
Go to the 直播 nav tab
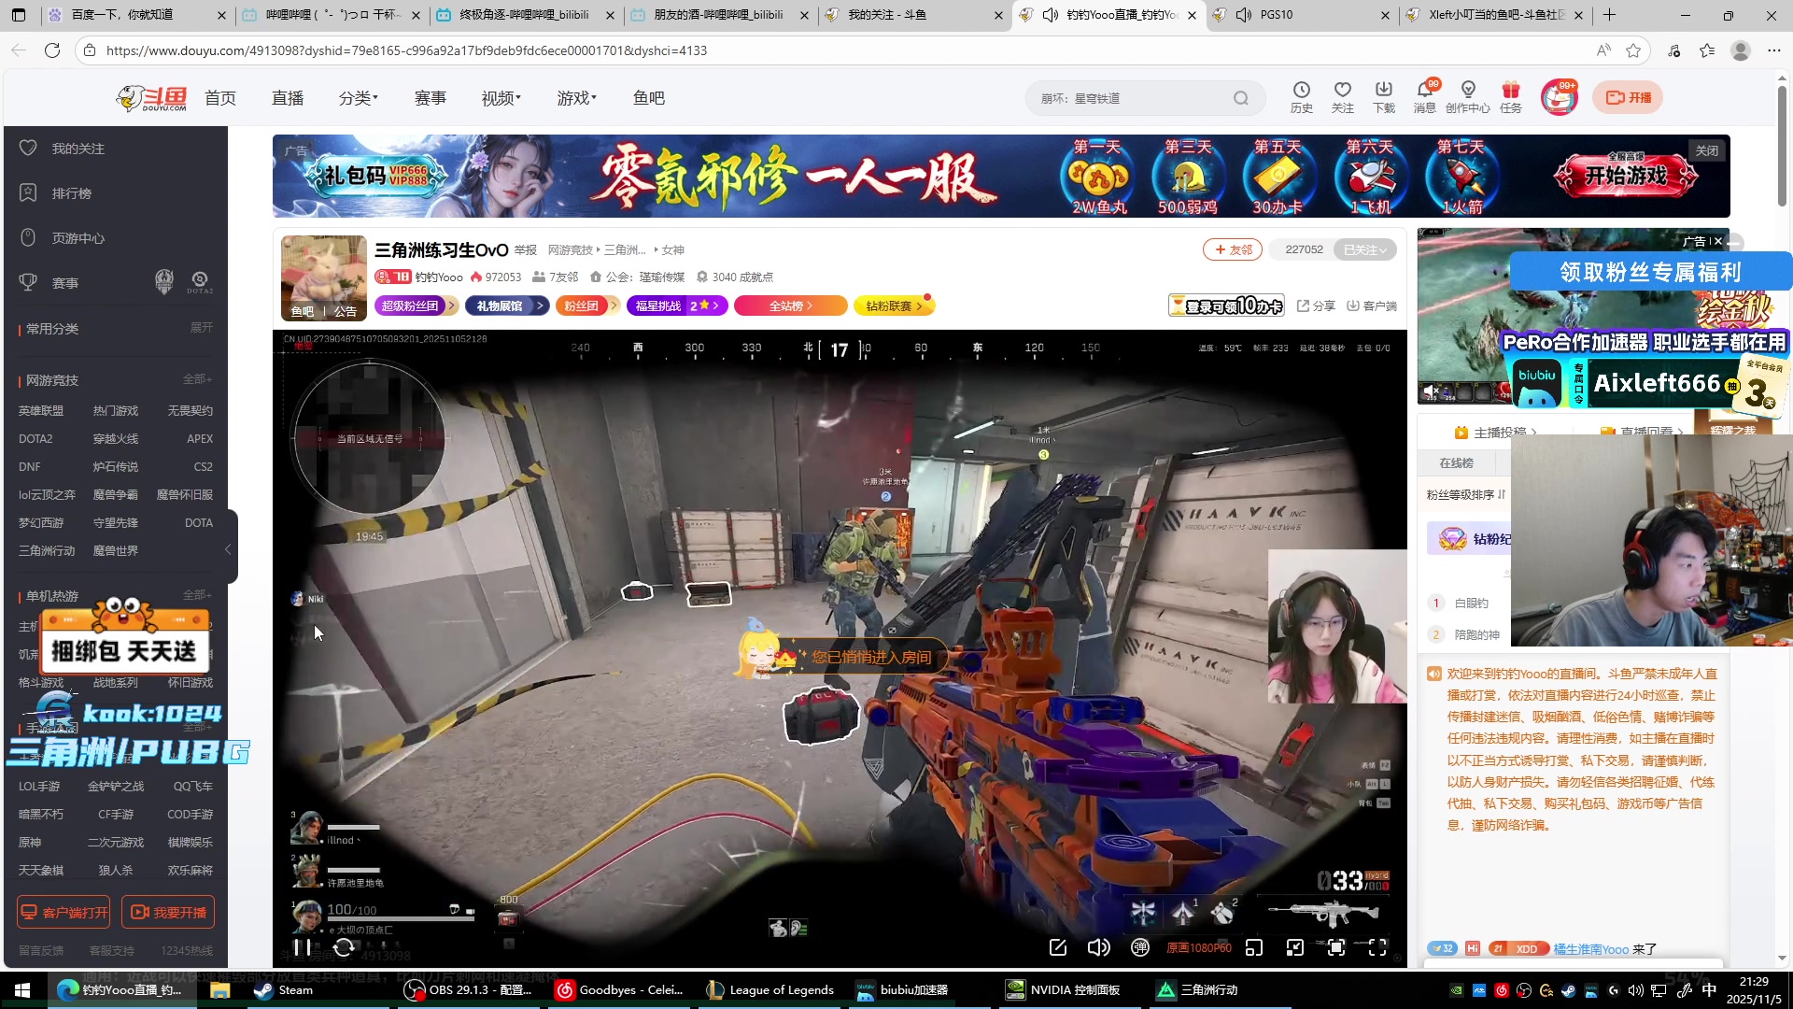pos(288,98)
